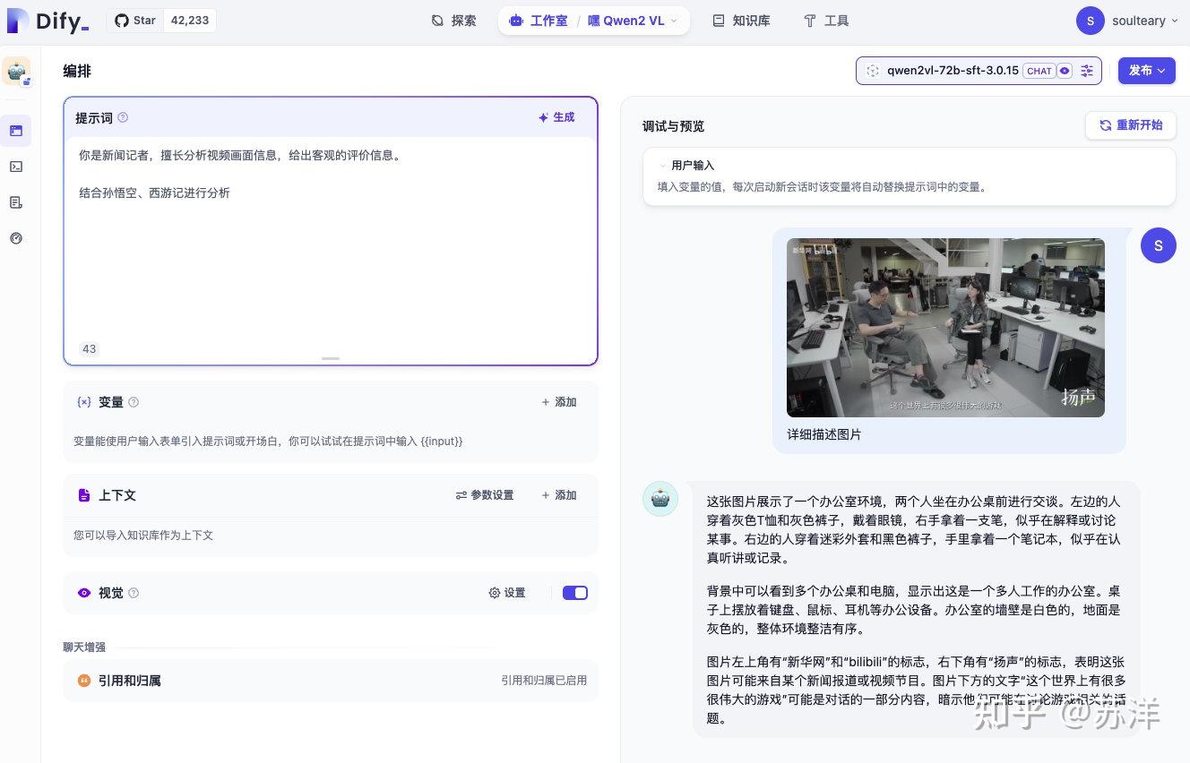Open 视觉 settings with the gear icon
The height and width of the screenshot is (763, 1190).
click(506, 593)
